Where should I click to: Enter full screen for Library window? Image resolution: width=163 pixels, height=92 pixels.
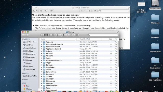tap(118, 32)
